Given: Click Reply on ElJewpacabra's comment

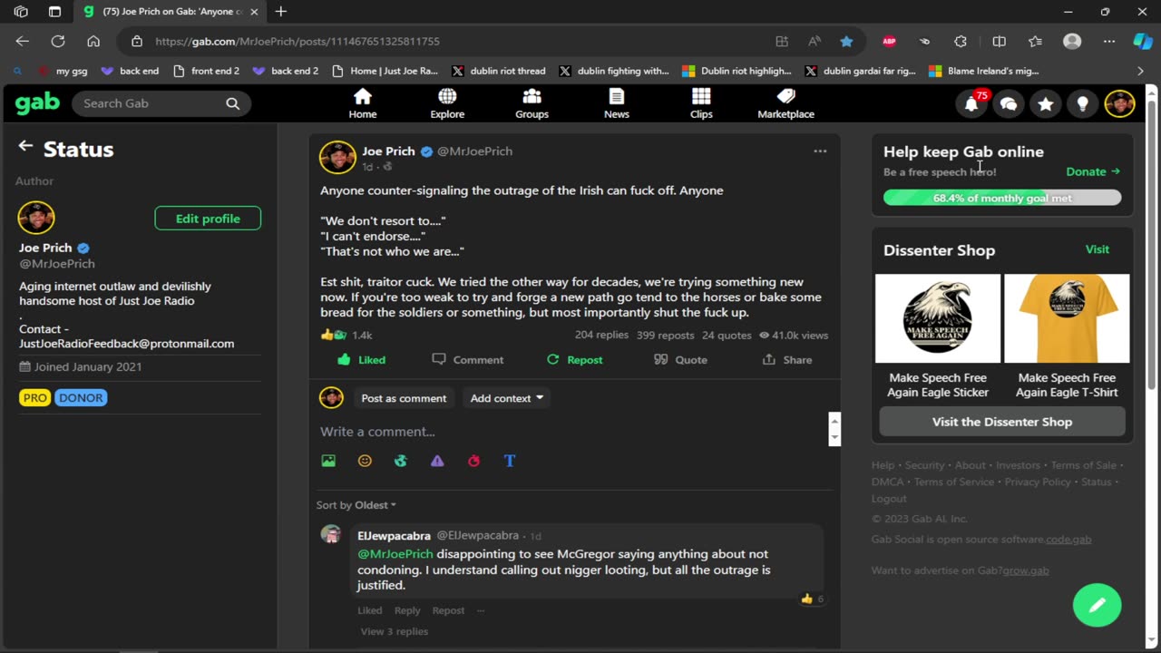Looking at the screenshot, I should click(407, 610).
